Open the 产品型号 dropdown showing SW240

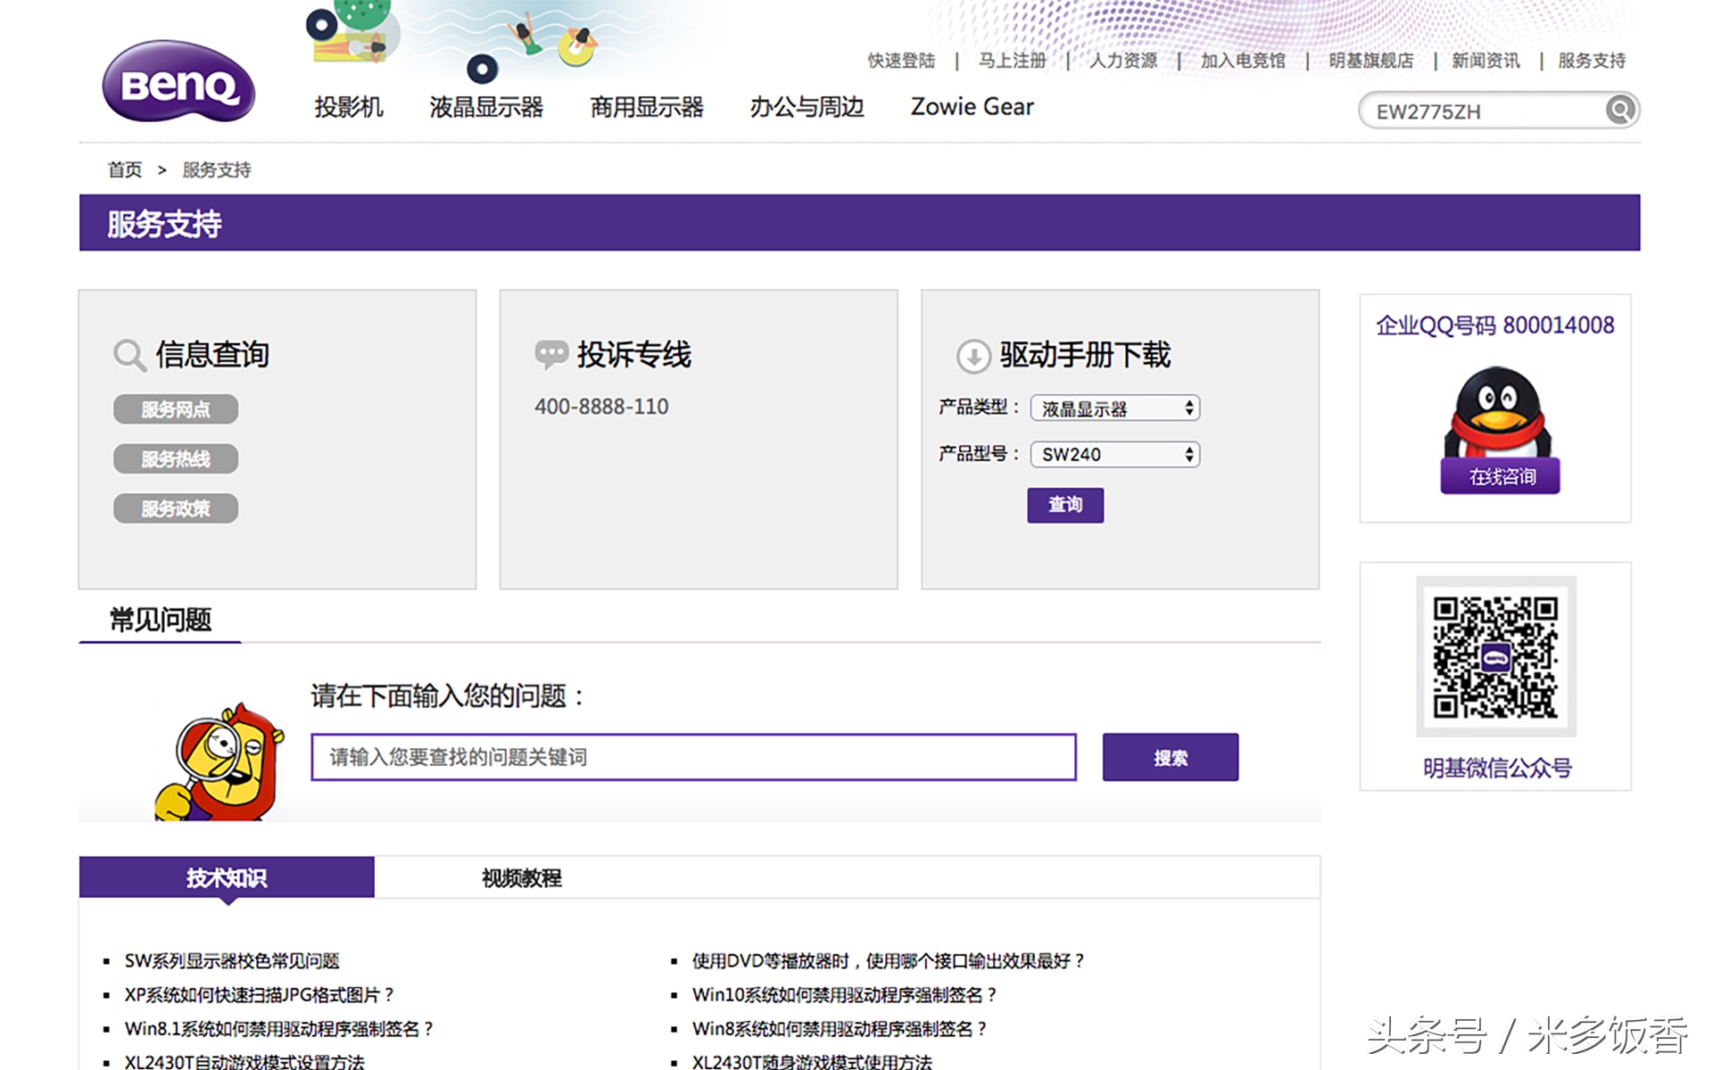click(x=1114, y=455)
